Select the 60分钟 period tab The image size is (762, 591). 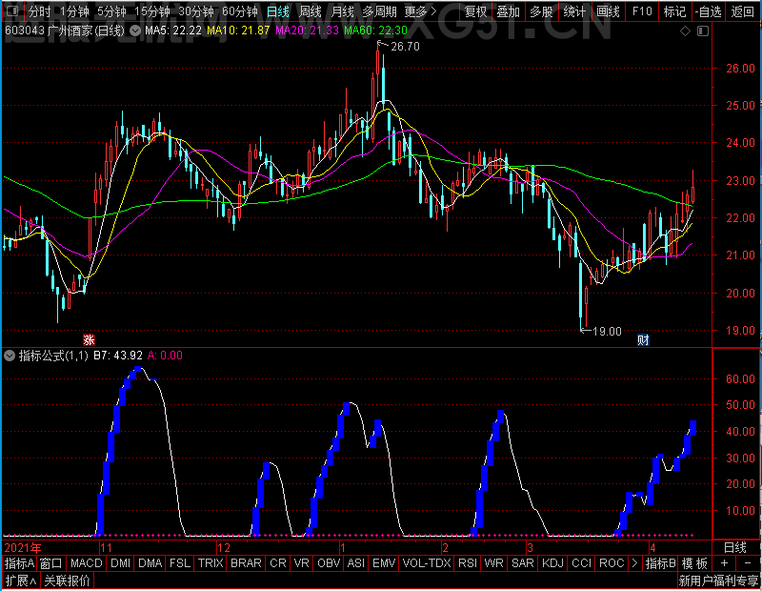240,10
